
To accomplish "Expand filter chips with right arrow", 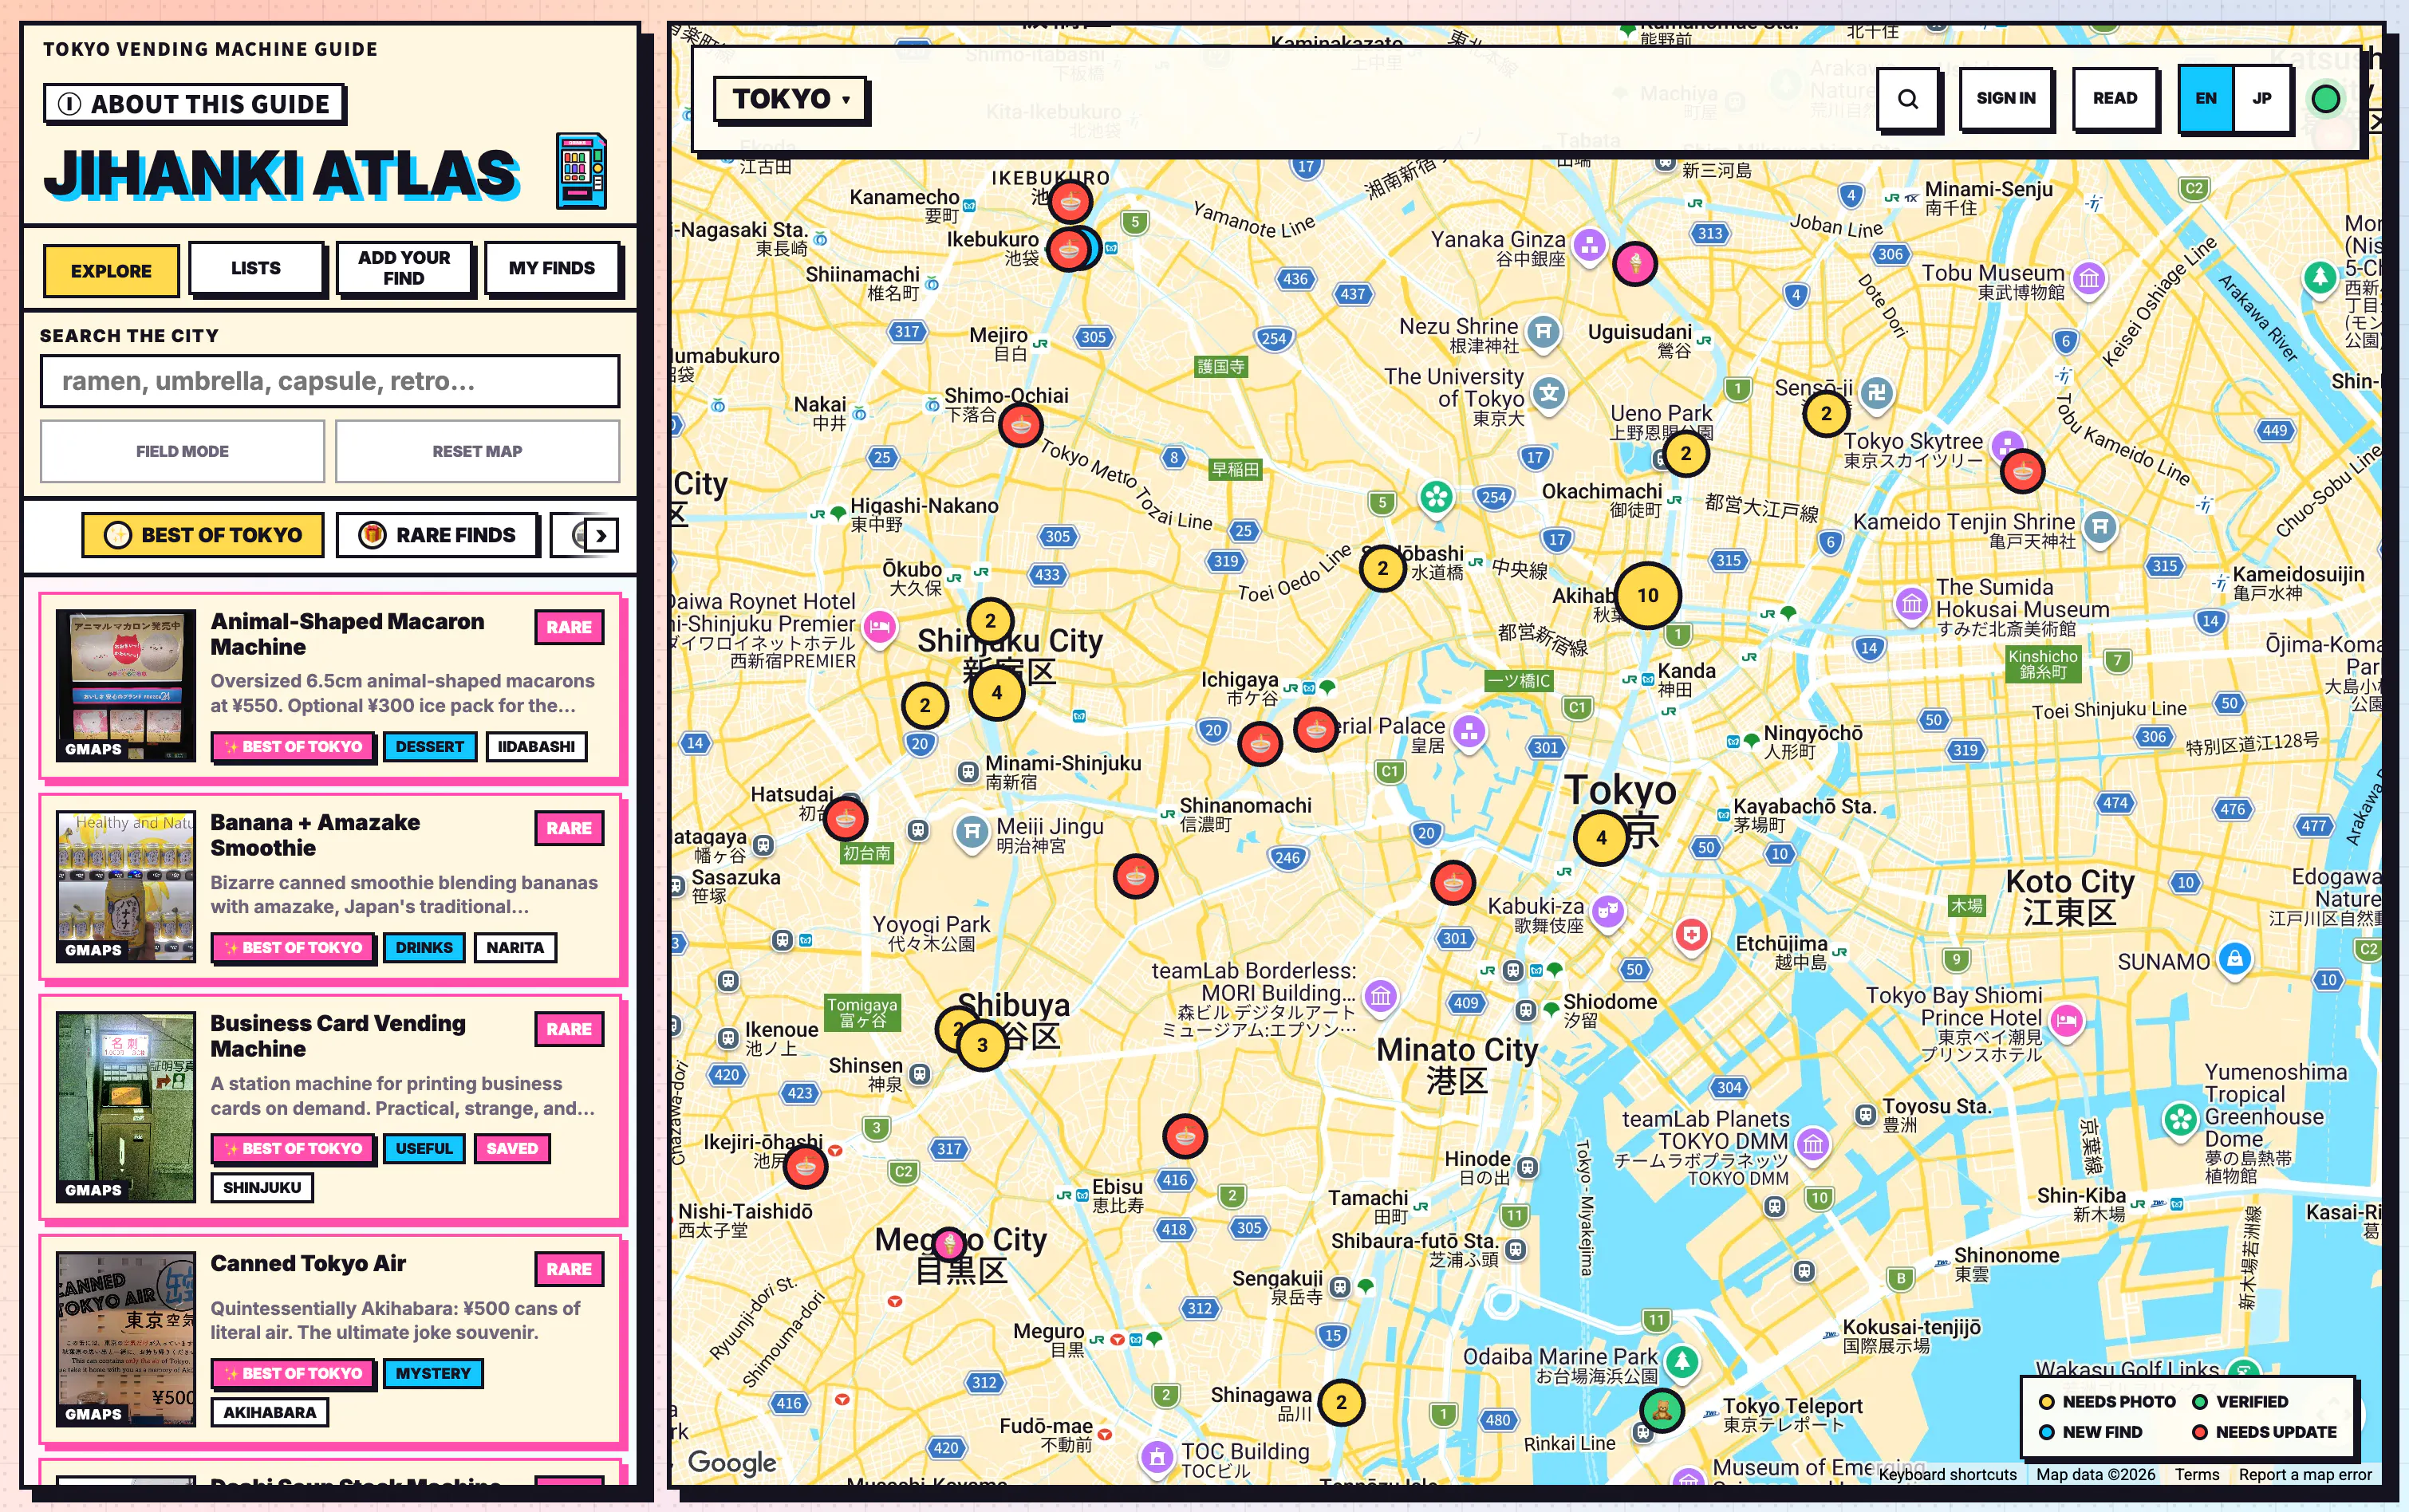I will point(600,535).
